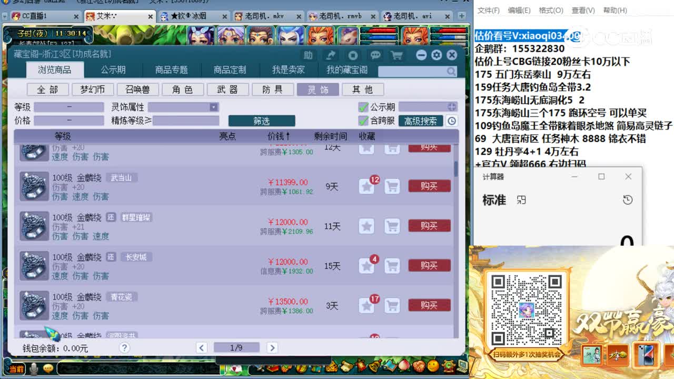This screenshot has width=674, height=379.
Task: Select 全部 category
Action: click(x=47, y=89)
